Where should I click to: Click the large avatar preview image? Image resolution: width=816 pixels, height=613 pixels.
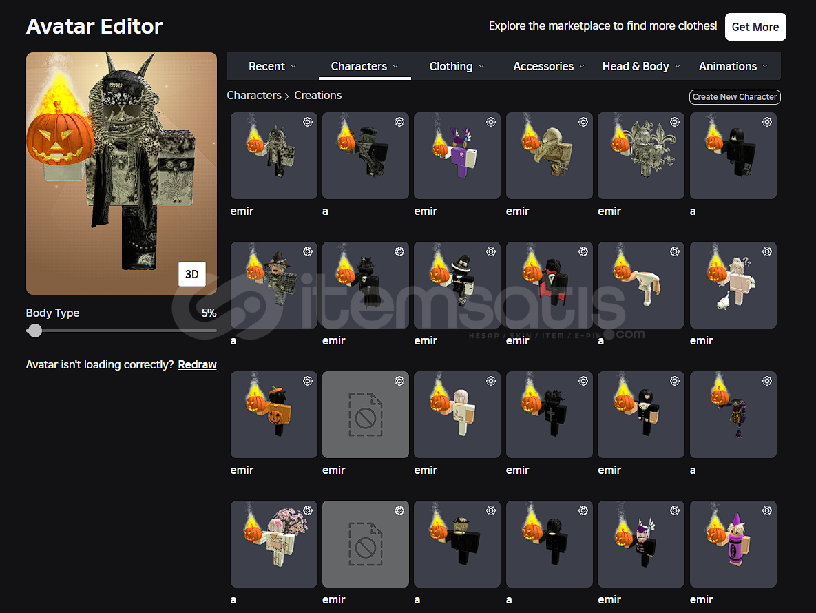click(121, 174)
